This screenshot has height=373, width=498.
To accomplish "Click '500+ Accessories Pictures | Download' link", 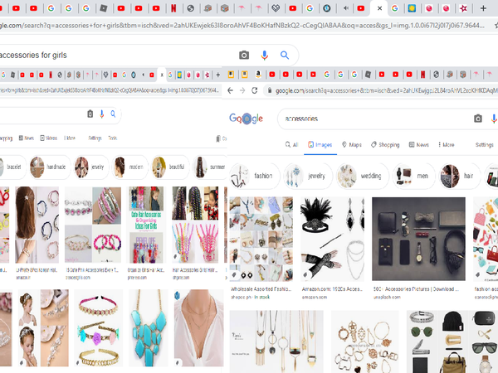I will (416, 289).
